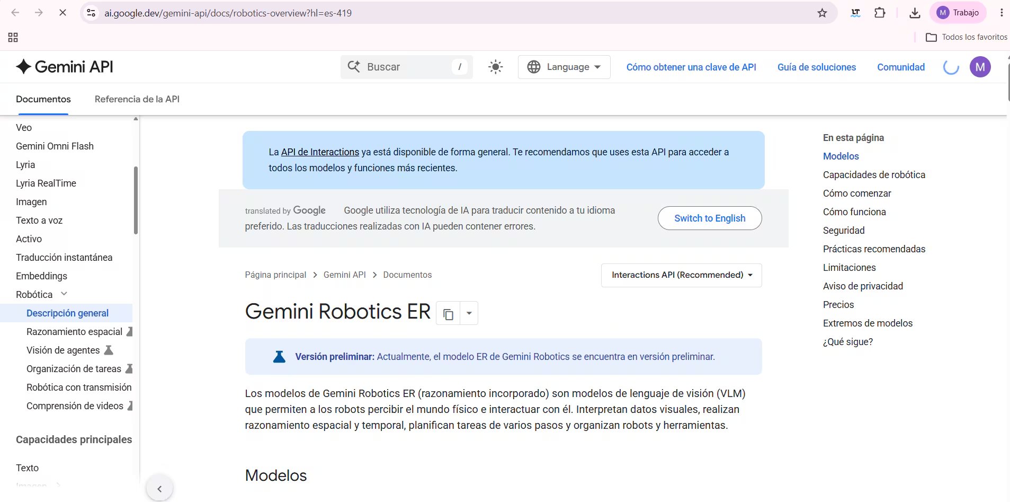Collapse sidebar with the left chevron button
The image size is (1010, 502).
tap(159, 489)
